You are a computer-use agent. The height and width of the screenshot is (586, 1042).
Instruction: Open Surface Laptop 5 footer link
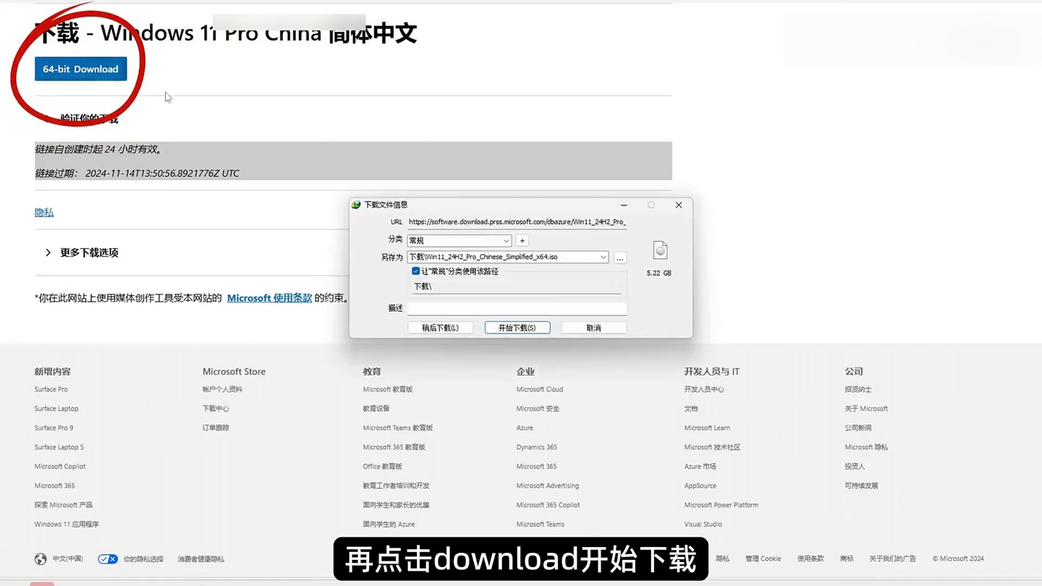(59, 447)
